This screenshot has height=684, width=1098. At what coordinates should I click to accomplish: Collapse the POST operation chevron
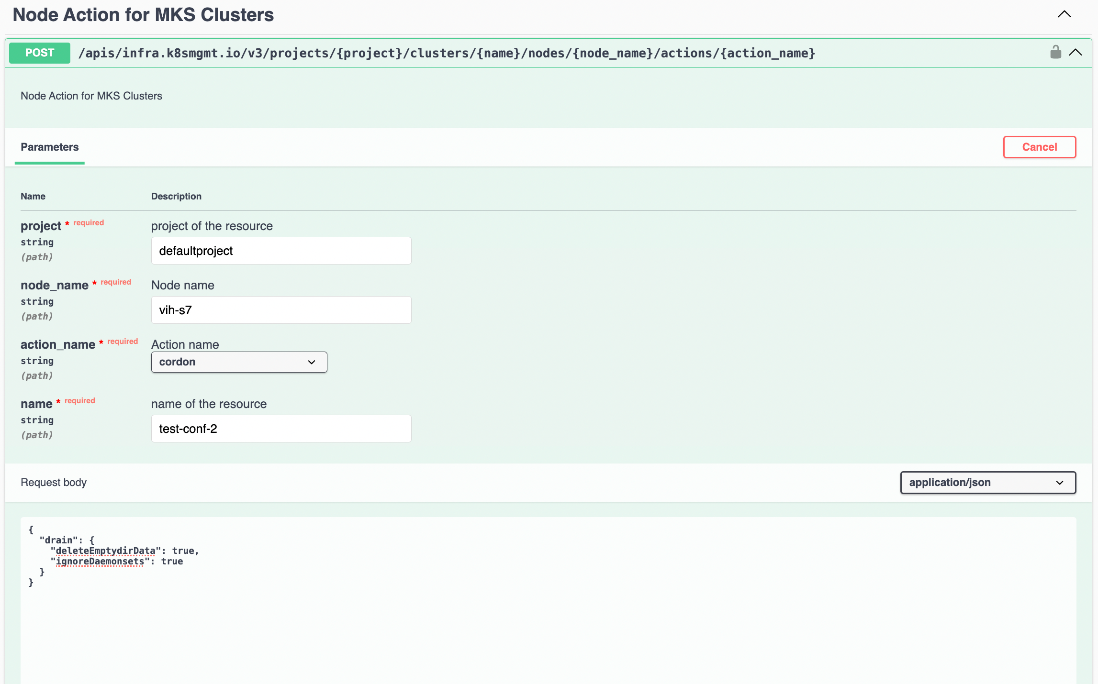point(1076,53)
